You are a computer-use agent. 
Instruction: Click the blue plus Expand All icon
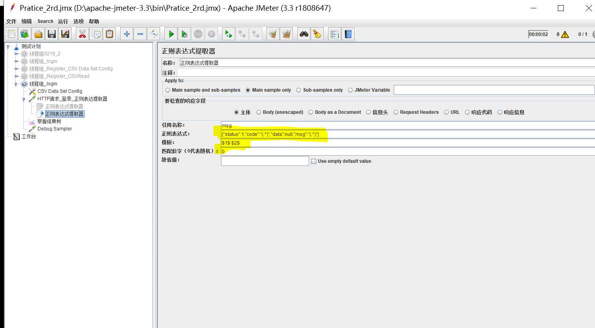[x=127, y=34]
